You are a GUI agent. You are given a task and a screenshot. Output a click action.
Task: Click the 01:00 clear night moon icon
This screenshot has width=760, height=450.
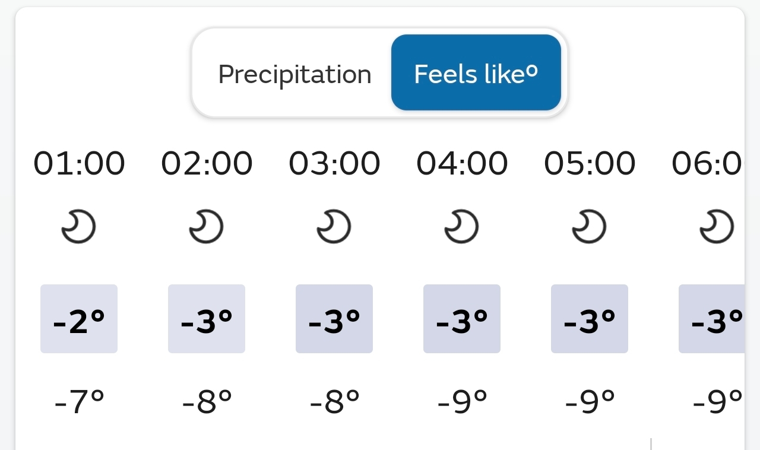(x=79, y=227)
